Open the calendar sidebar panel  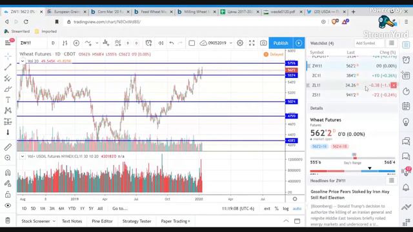coord(406,106)
